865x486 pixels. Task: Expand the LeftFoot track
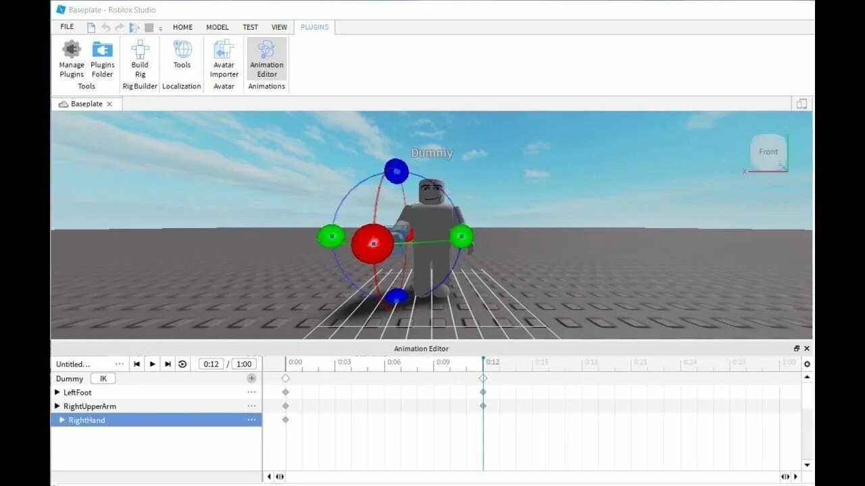click(x=57, y=392)
